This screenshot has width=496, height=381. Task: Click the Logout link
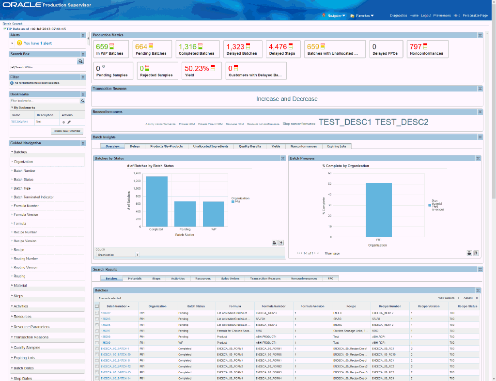pos(426,15)
